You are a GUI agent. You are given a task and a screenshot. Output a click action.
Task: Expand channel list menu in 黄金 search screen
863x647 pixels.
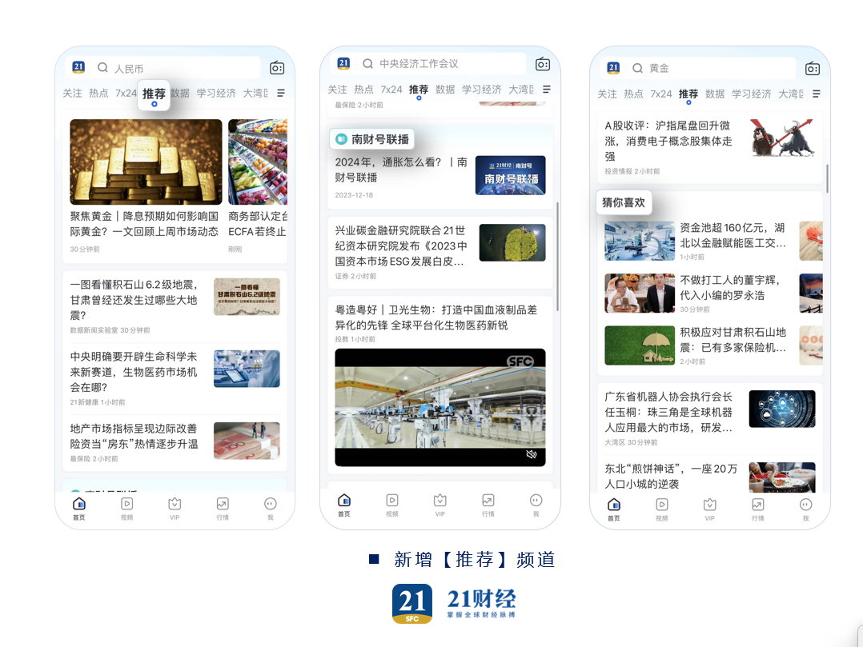point(816,94)
